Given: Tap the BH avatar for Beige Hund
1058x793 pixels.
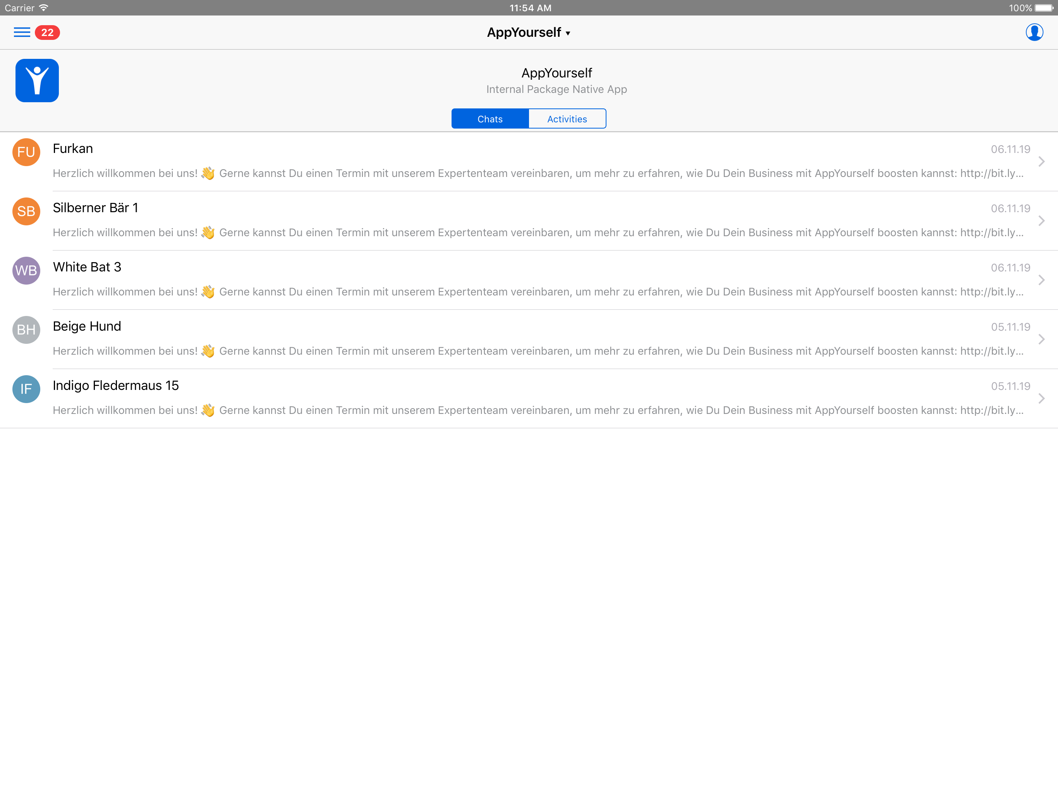Looking at the screenshot, I should click(x=26, y=330).
